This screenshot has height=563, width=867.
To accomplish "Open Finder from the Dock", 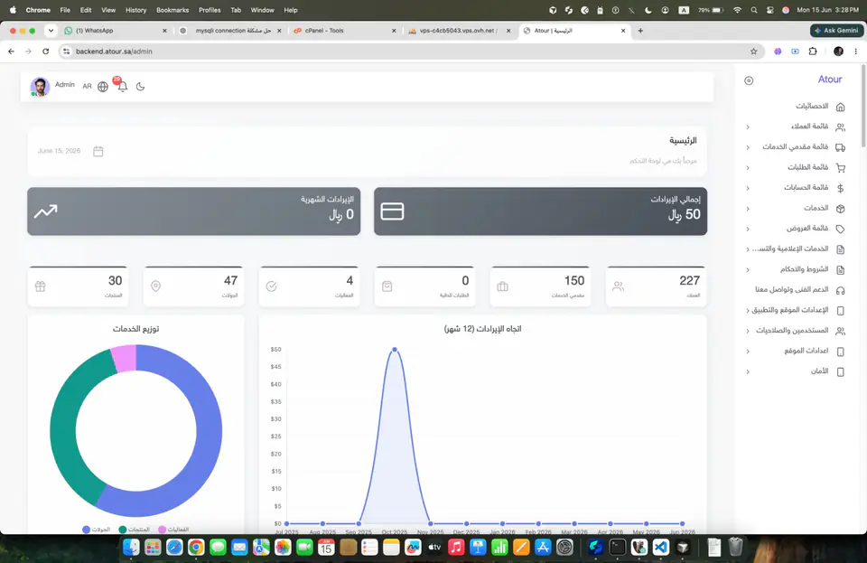I will click(131, 548).
